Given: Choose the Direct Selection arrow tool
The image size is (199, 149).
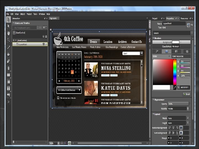Looking at the screenshot, I should click(x=9, y=26).
